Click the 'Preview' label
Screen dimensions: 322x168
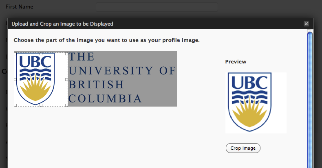(236, 62)
